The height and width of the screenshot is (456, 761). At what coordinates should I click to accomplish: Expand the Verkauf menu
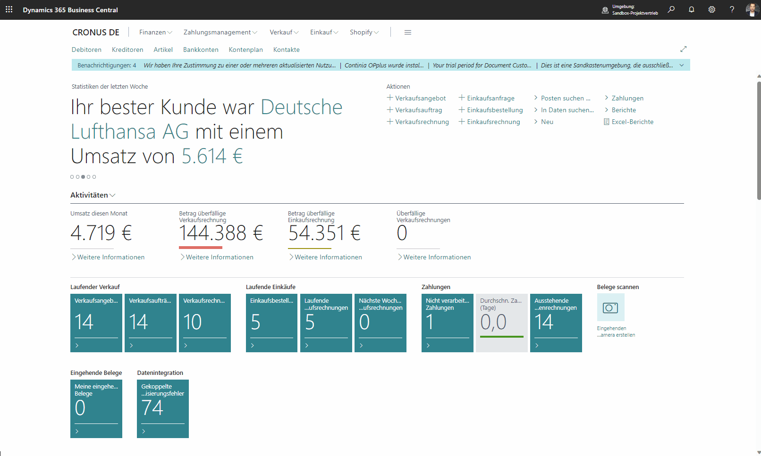point(284,32)
